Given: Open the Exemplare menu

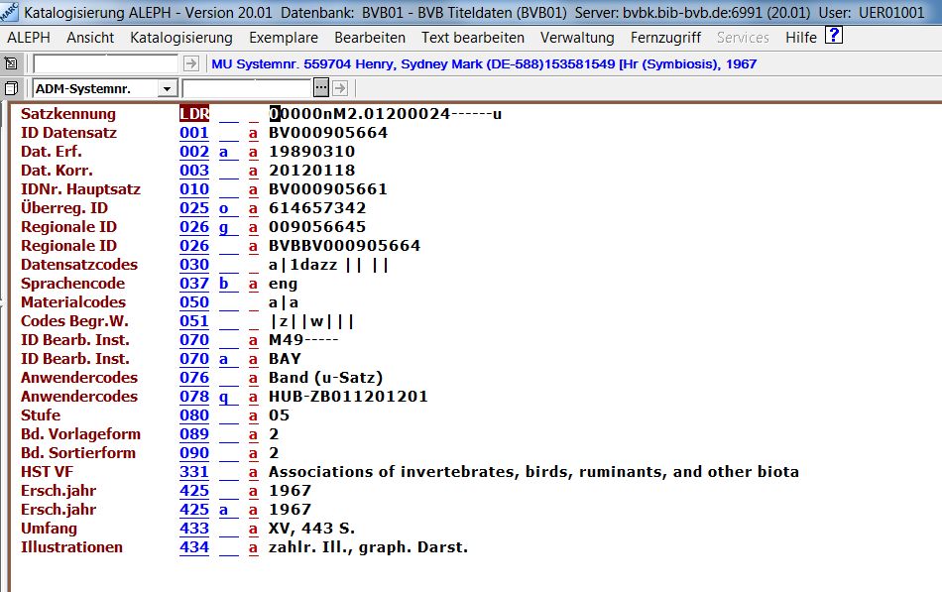Looking at the screenshot, I should point(284,38).
